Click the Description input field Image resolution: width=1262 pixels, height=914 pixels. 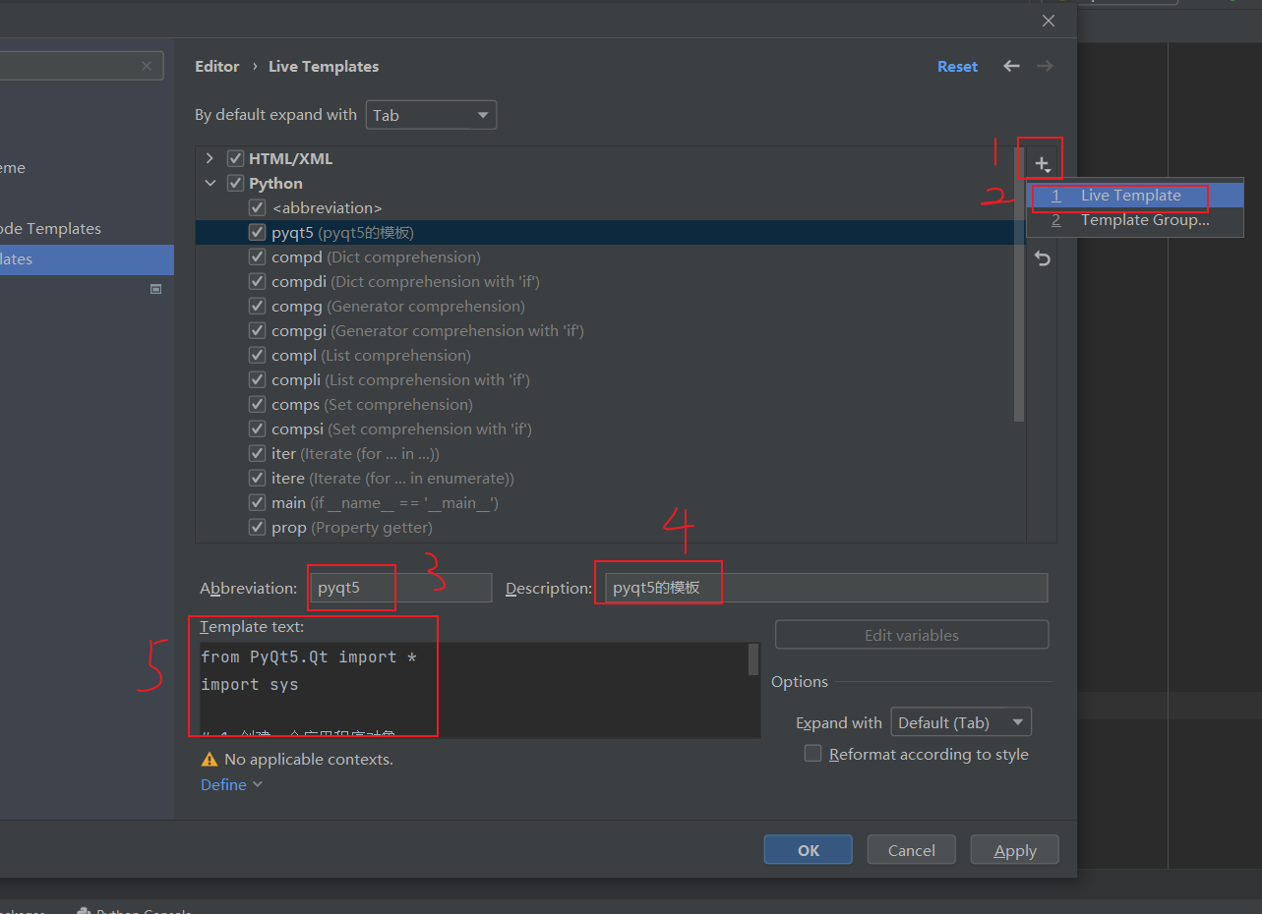click(x=826, y=588)
